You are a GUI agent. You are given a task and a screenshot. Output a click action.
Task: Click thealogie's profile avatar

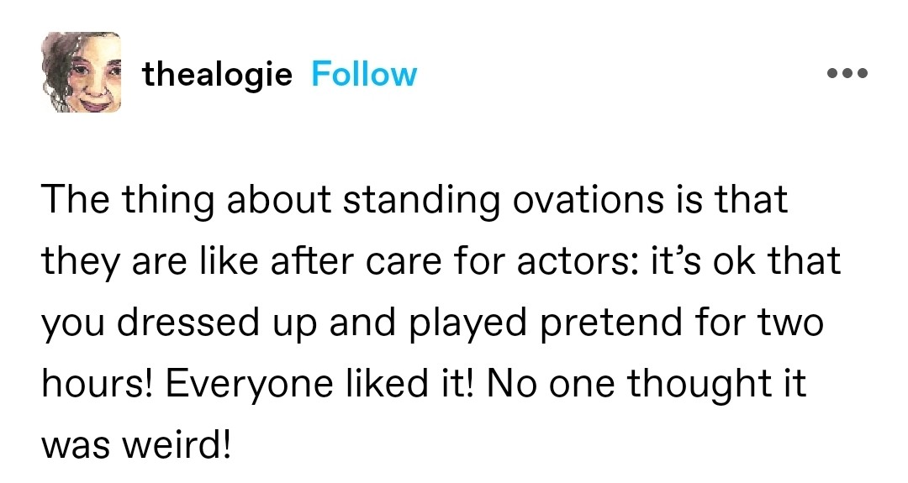click(x=80, y=73)
